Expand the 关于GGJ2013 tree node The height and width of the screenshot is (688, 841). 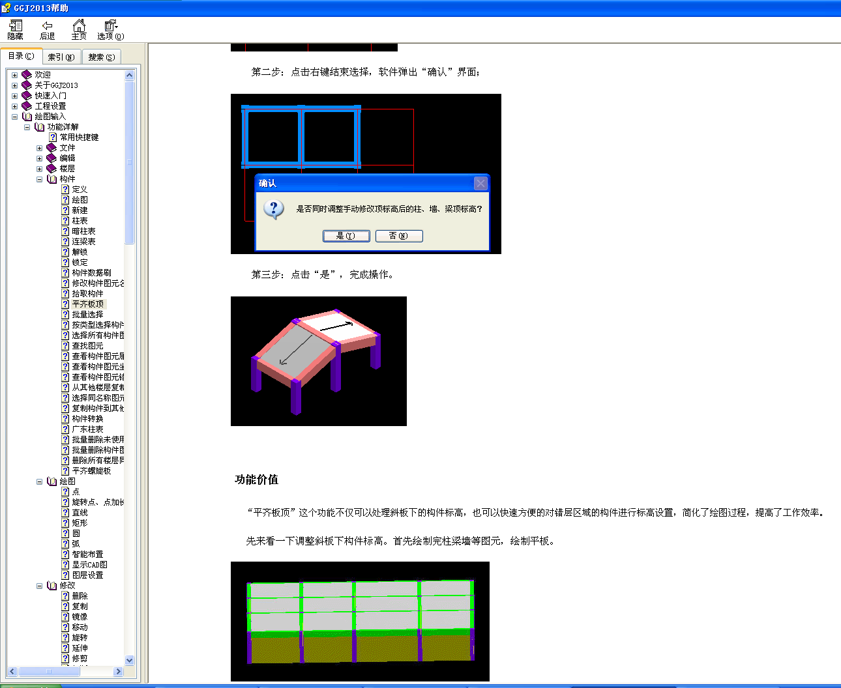click(14, 85)
